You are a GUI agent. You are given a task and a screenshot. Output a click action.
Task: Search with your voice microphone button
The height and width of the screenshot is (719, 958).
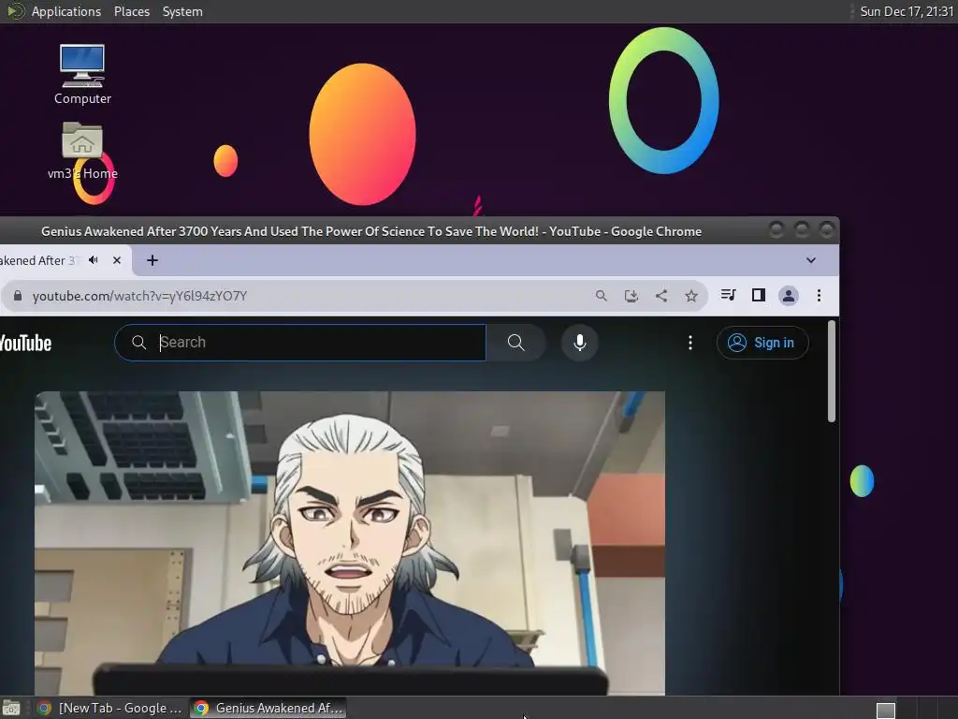point(580,343)
